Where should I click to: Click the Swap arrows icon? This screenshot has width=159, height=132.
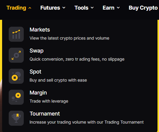click(16, 55)
